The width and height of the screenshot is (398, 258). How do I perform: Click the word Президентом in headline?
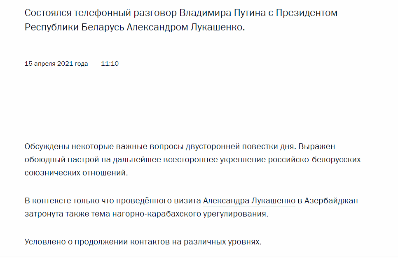pos(306,12)
